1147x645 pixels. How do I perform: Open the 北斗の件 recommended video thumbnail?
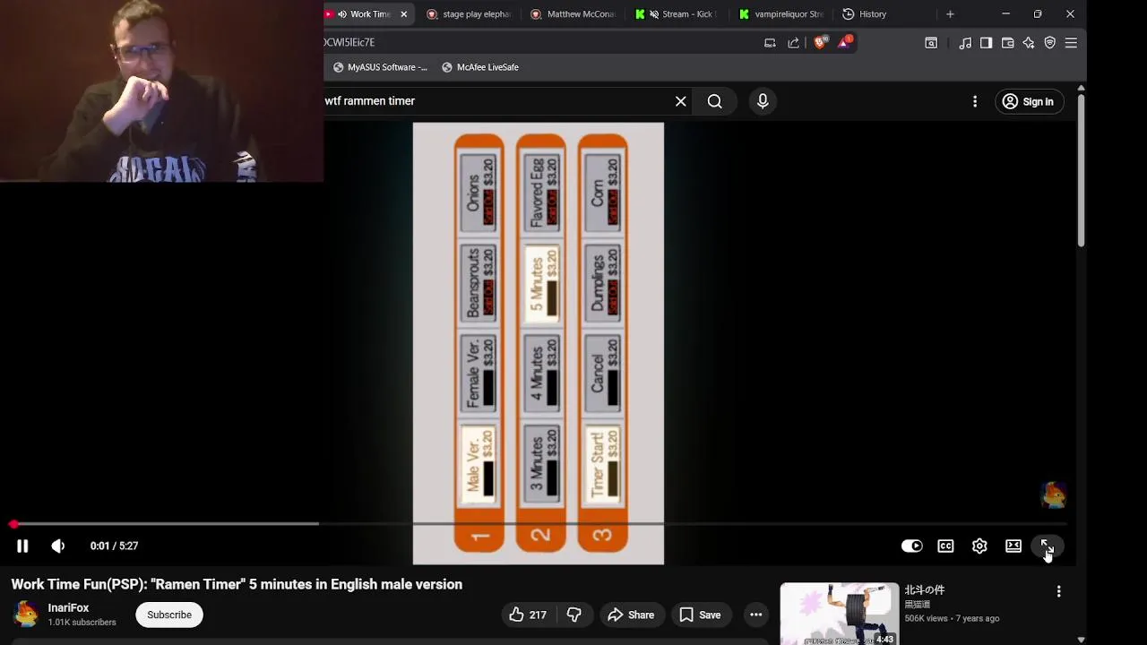(839, 614)
